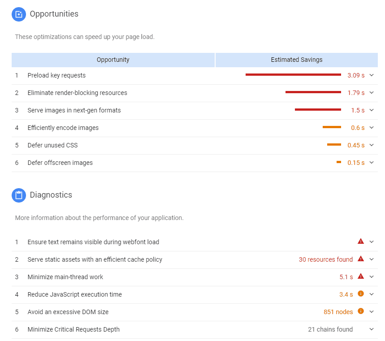
Task: Click red warning triangle for webfont load
Action: coord(361,242)
